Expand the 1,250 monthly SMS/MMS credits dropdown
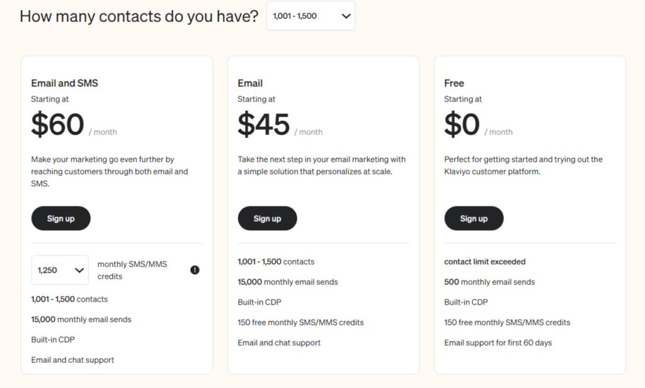645x388 pixels. 60,270
